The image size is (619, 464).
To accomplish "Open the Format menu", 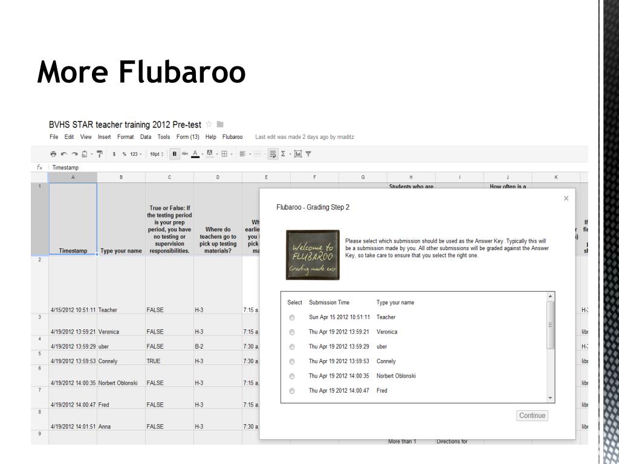I will pyautogui.click(x=126, y=137).
